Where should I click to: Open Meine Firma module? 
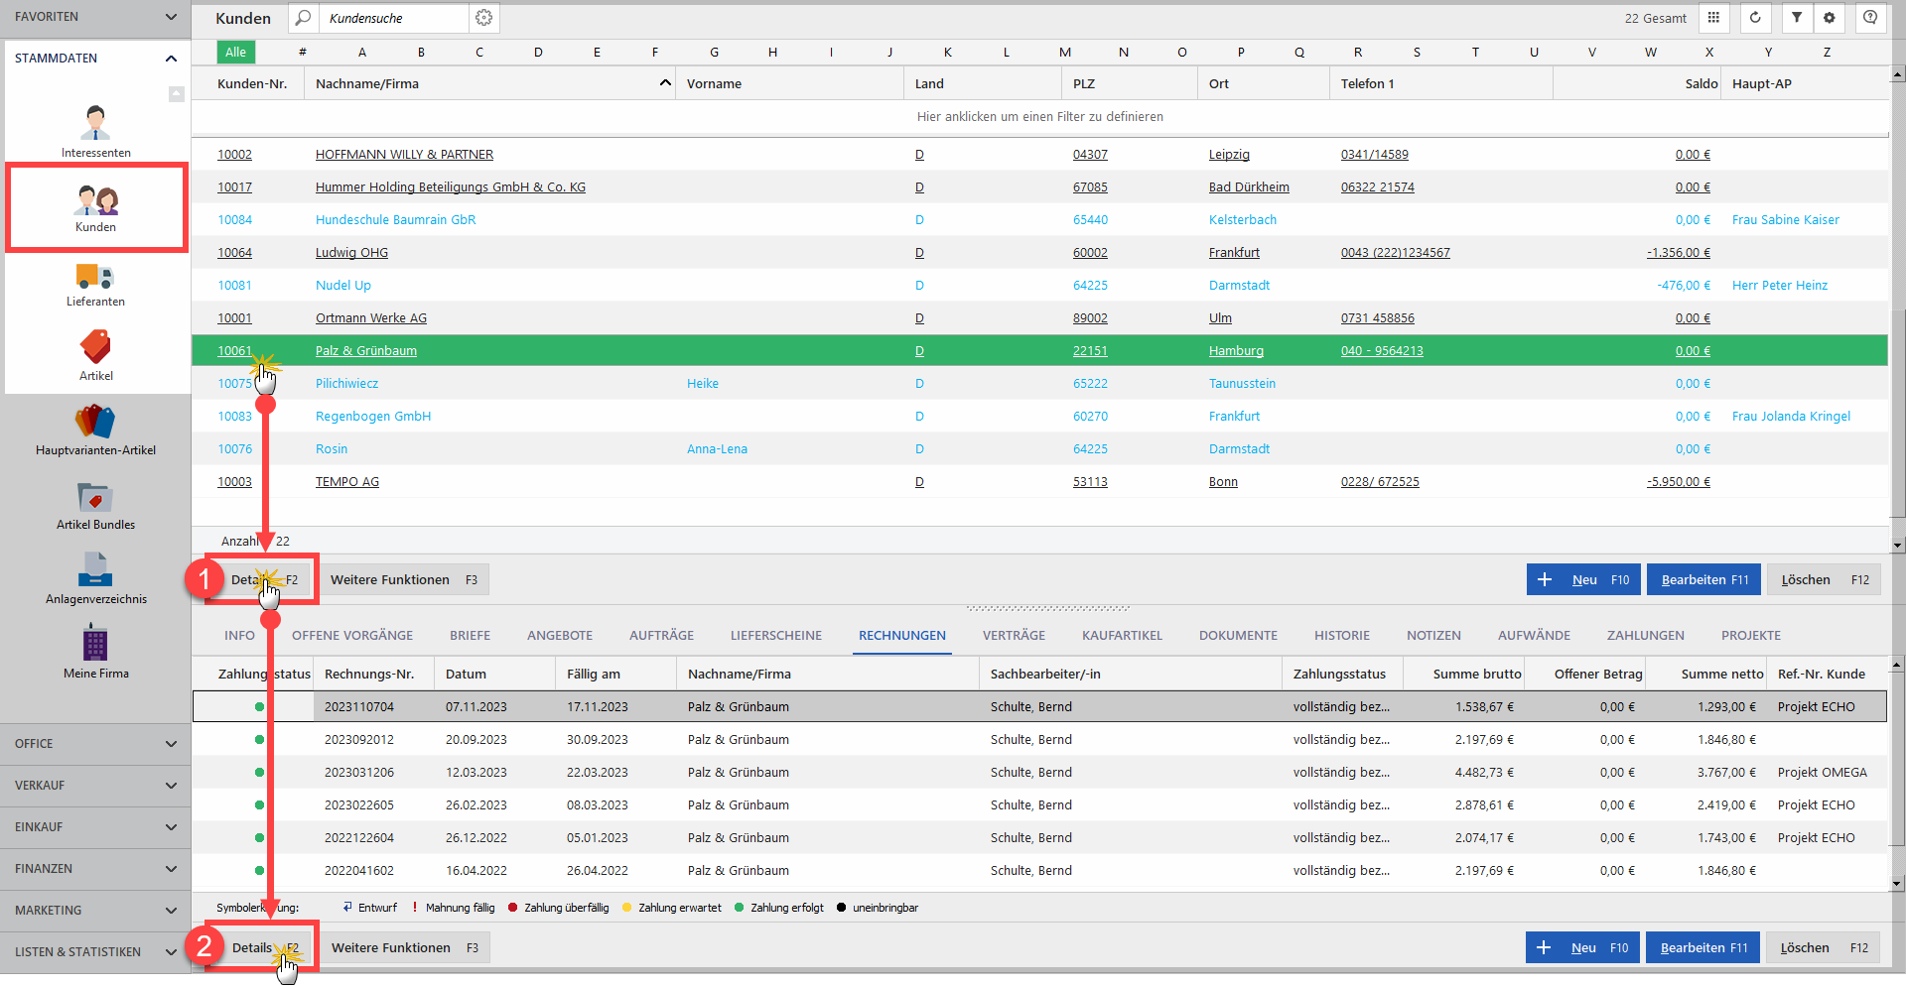tap(96, 652)
